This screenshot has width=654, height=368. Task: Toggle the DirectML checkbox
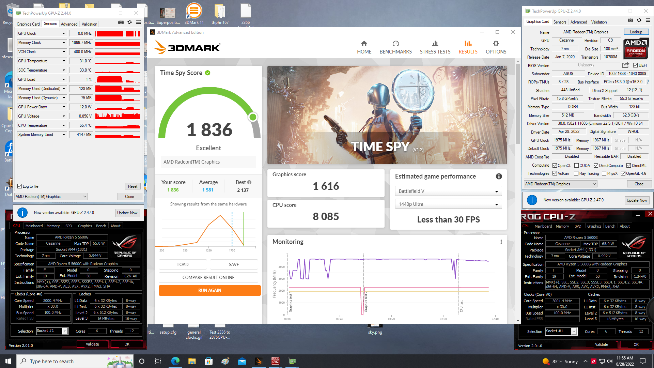[x=628, y=166]
